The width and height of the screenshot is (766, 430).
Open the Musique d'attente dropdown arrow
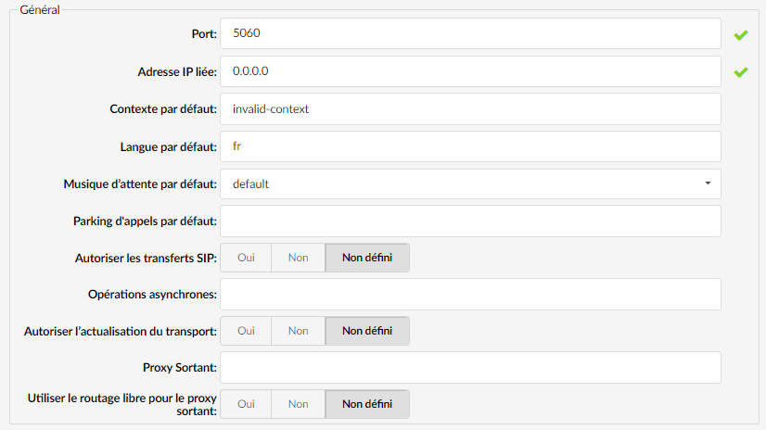[x=708, y=183]
